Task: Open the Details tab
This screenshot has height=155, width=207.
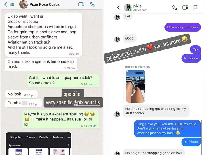Action: point(44,137)
